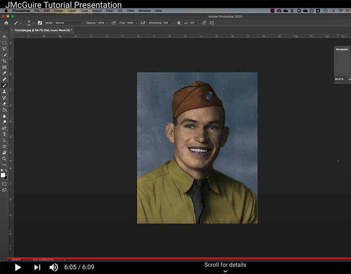This screenshot has width=351, height=274.
Task: Reset default foreground and background colors
Action: click(x=2, y=170)
